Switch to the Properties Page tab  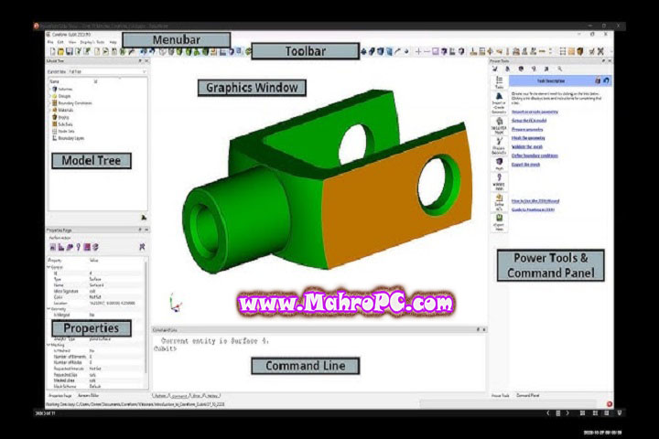pos(59,396)
